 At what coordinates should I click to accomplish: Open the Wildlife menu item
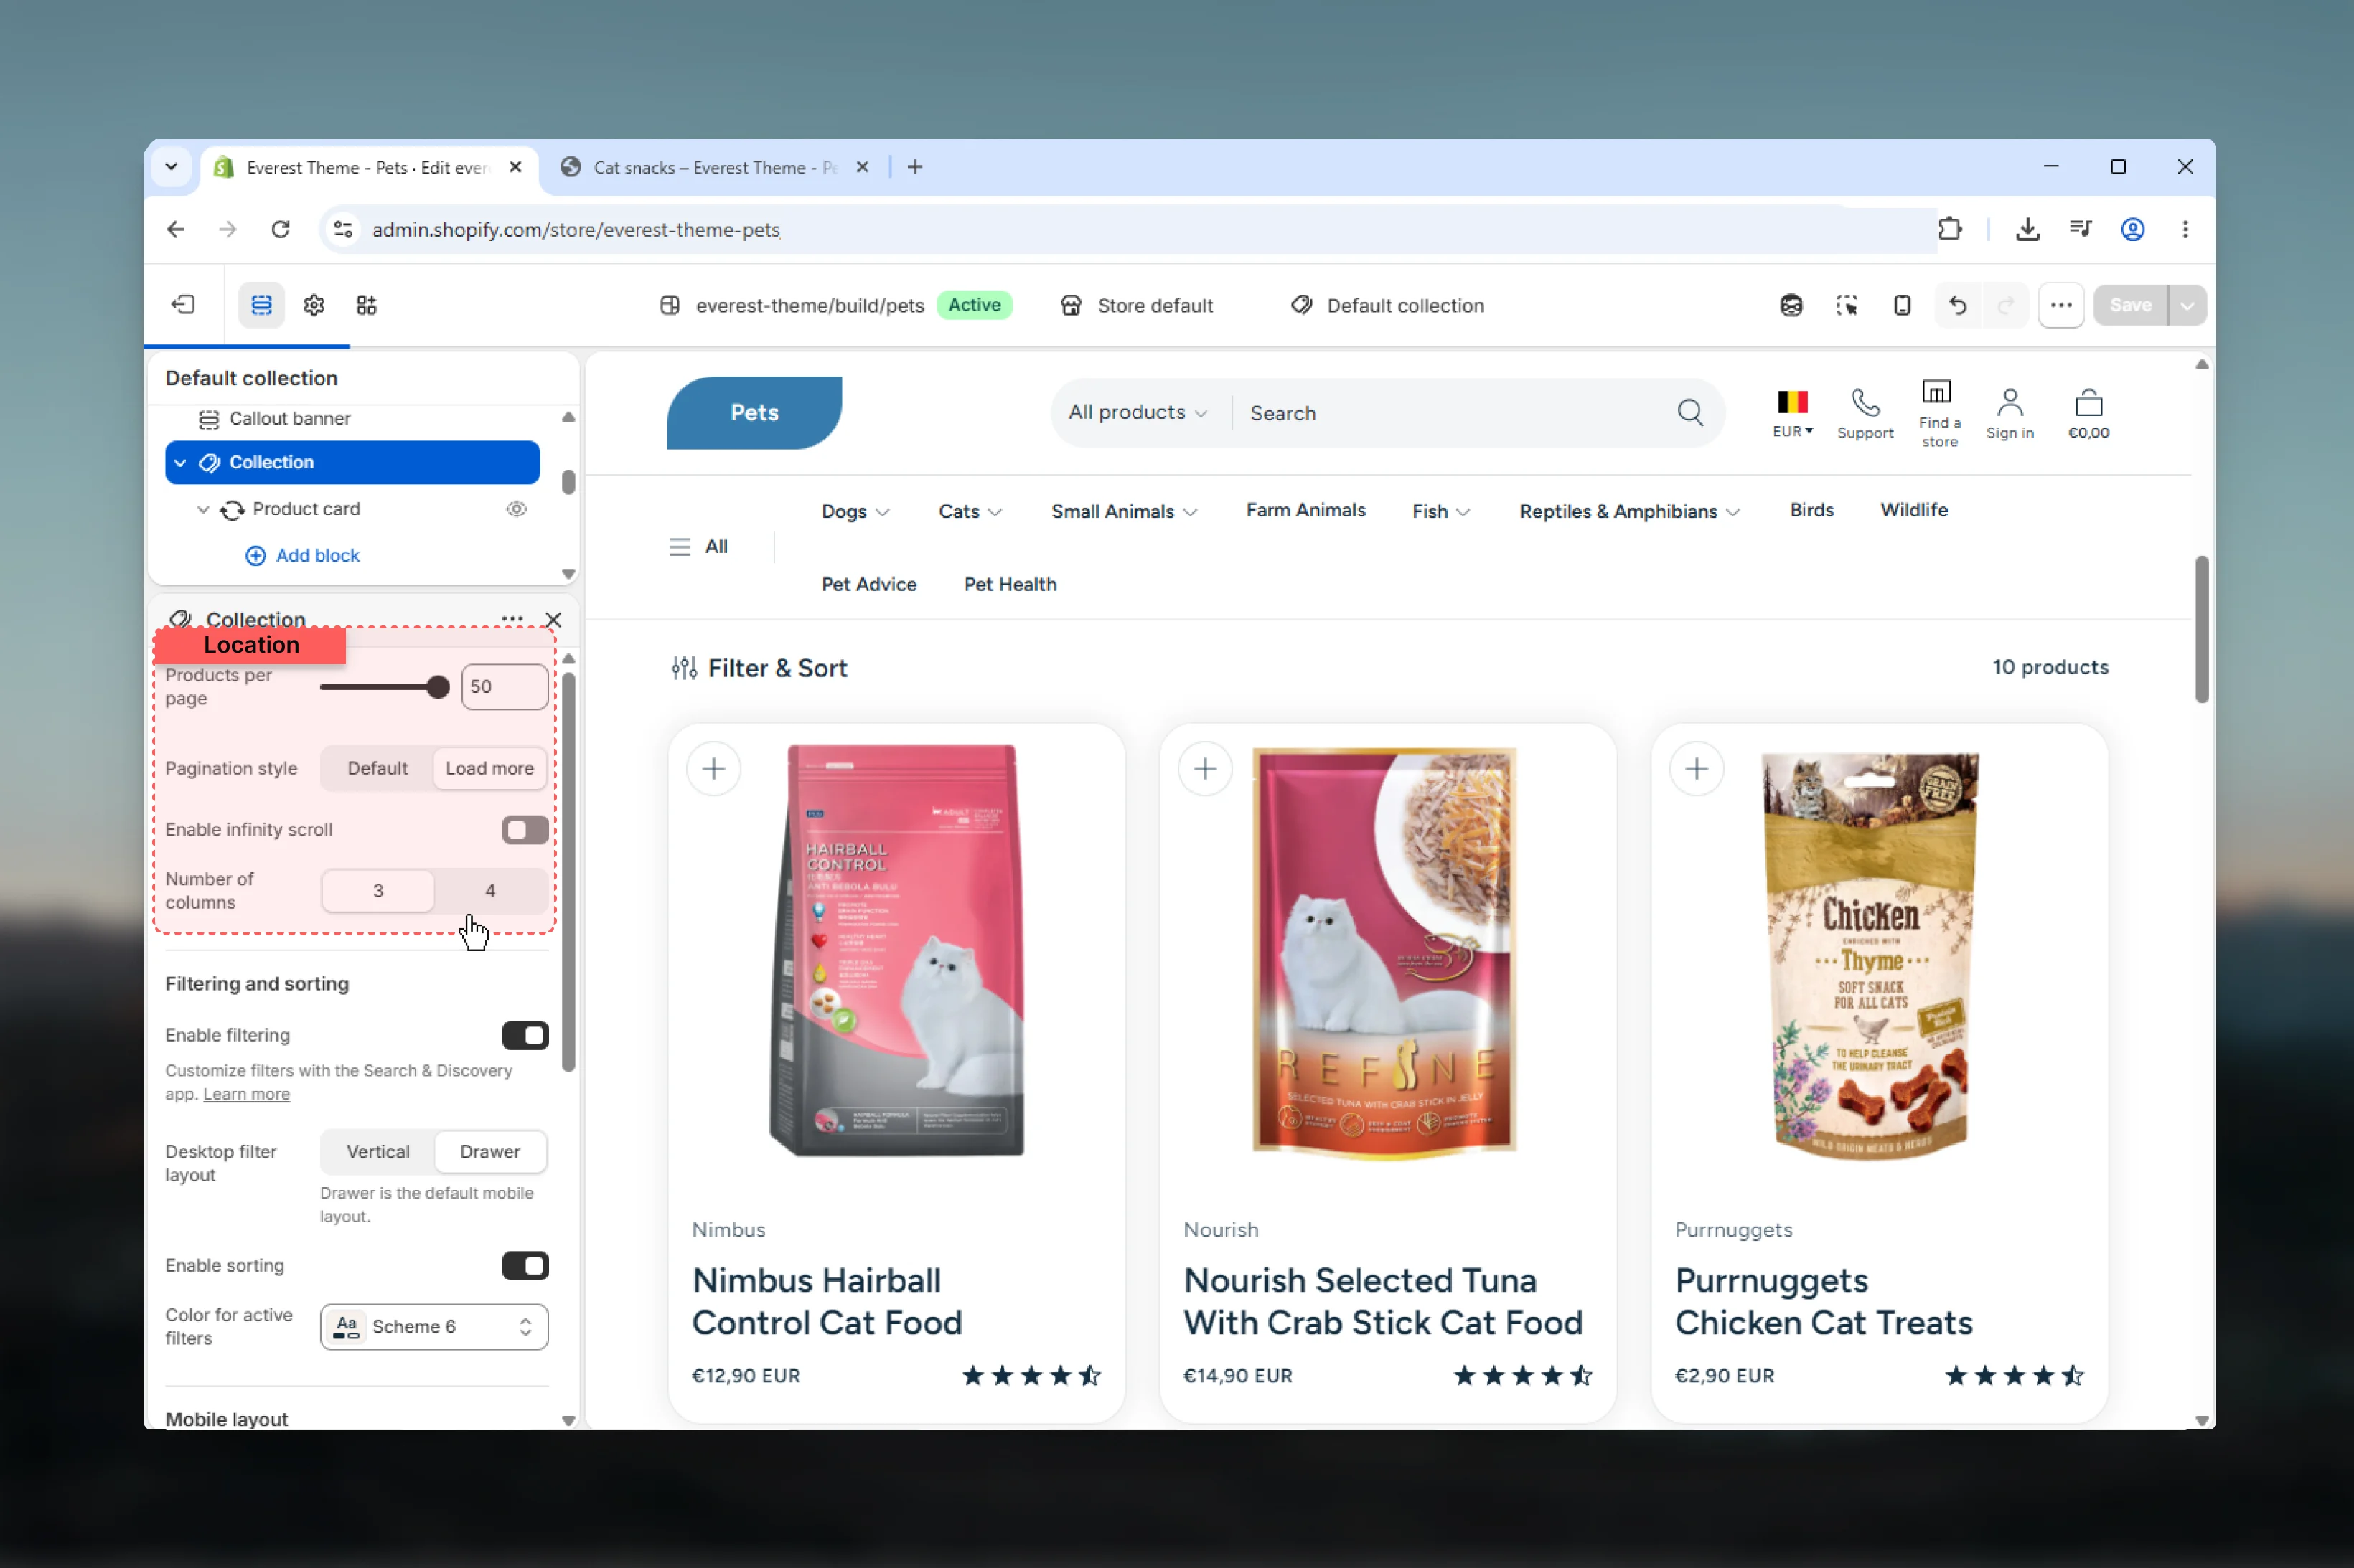tap(1914, 510)
